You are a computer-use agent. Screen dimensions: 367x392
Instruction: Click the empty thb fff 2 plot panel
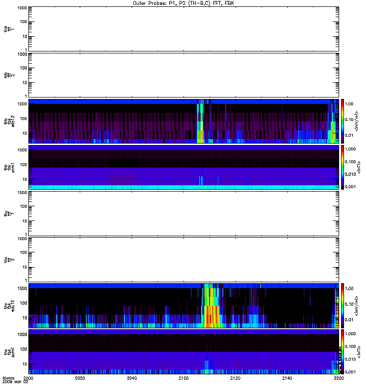[x=183, y=75]
